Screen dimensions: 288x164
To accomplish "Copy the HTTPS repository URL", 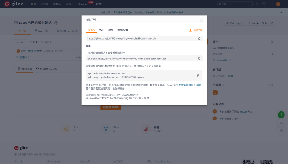I will tap(199, 38).
